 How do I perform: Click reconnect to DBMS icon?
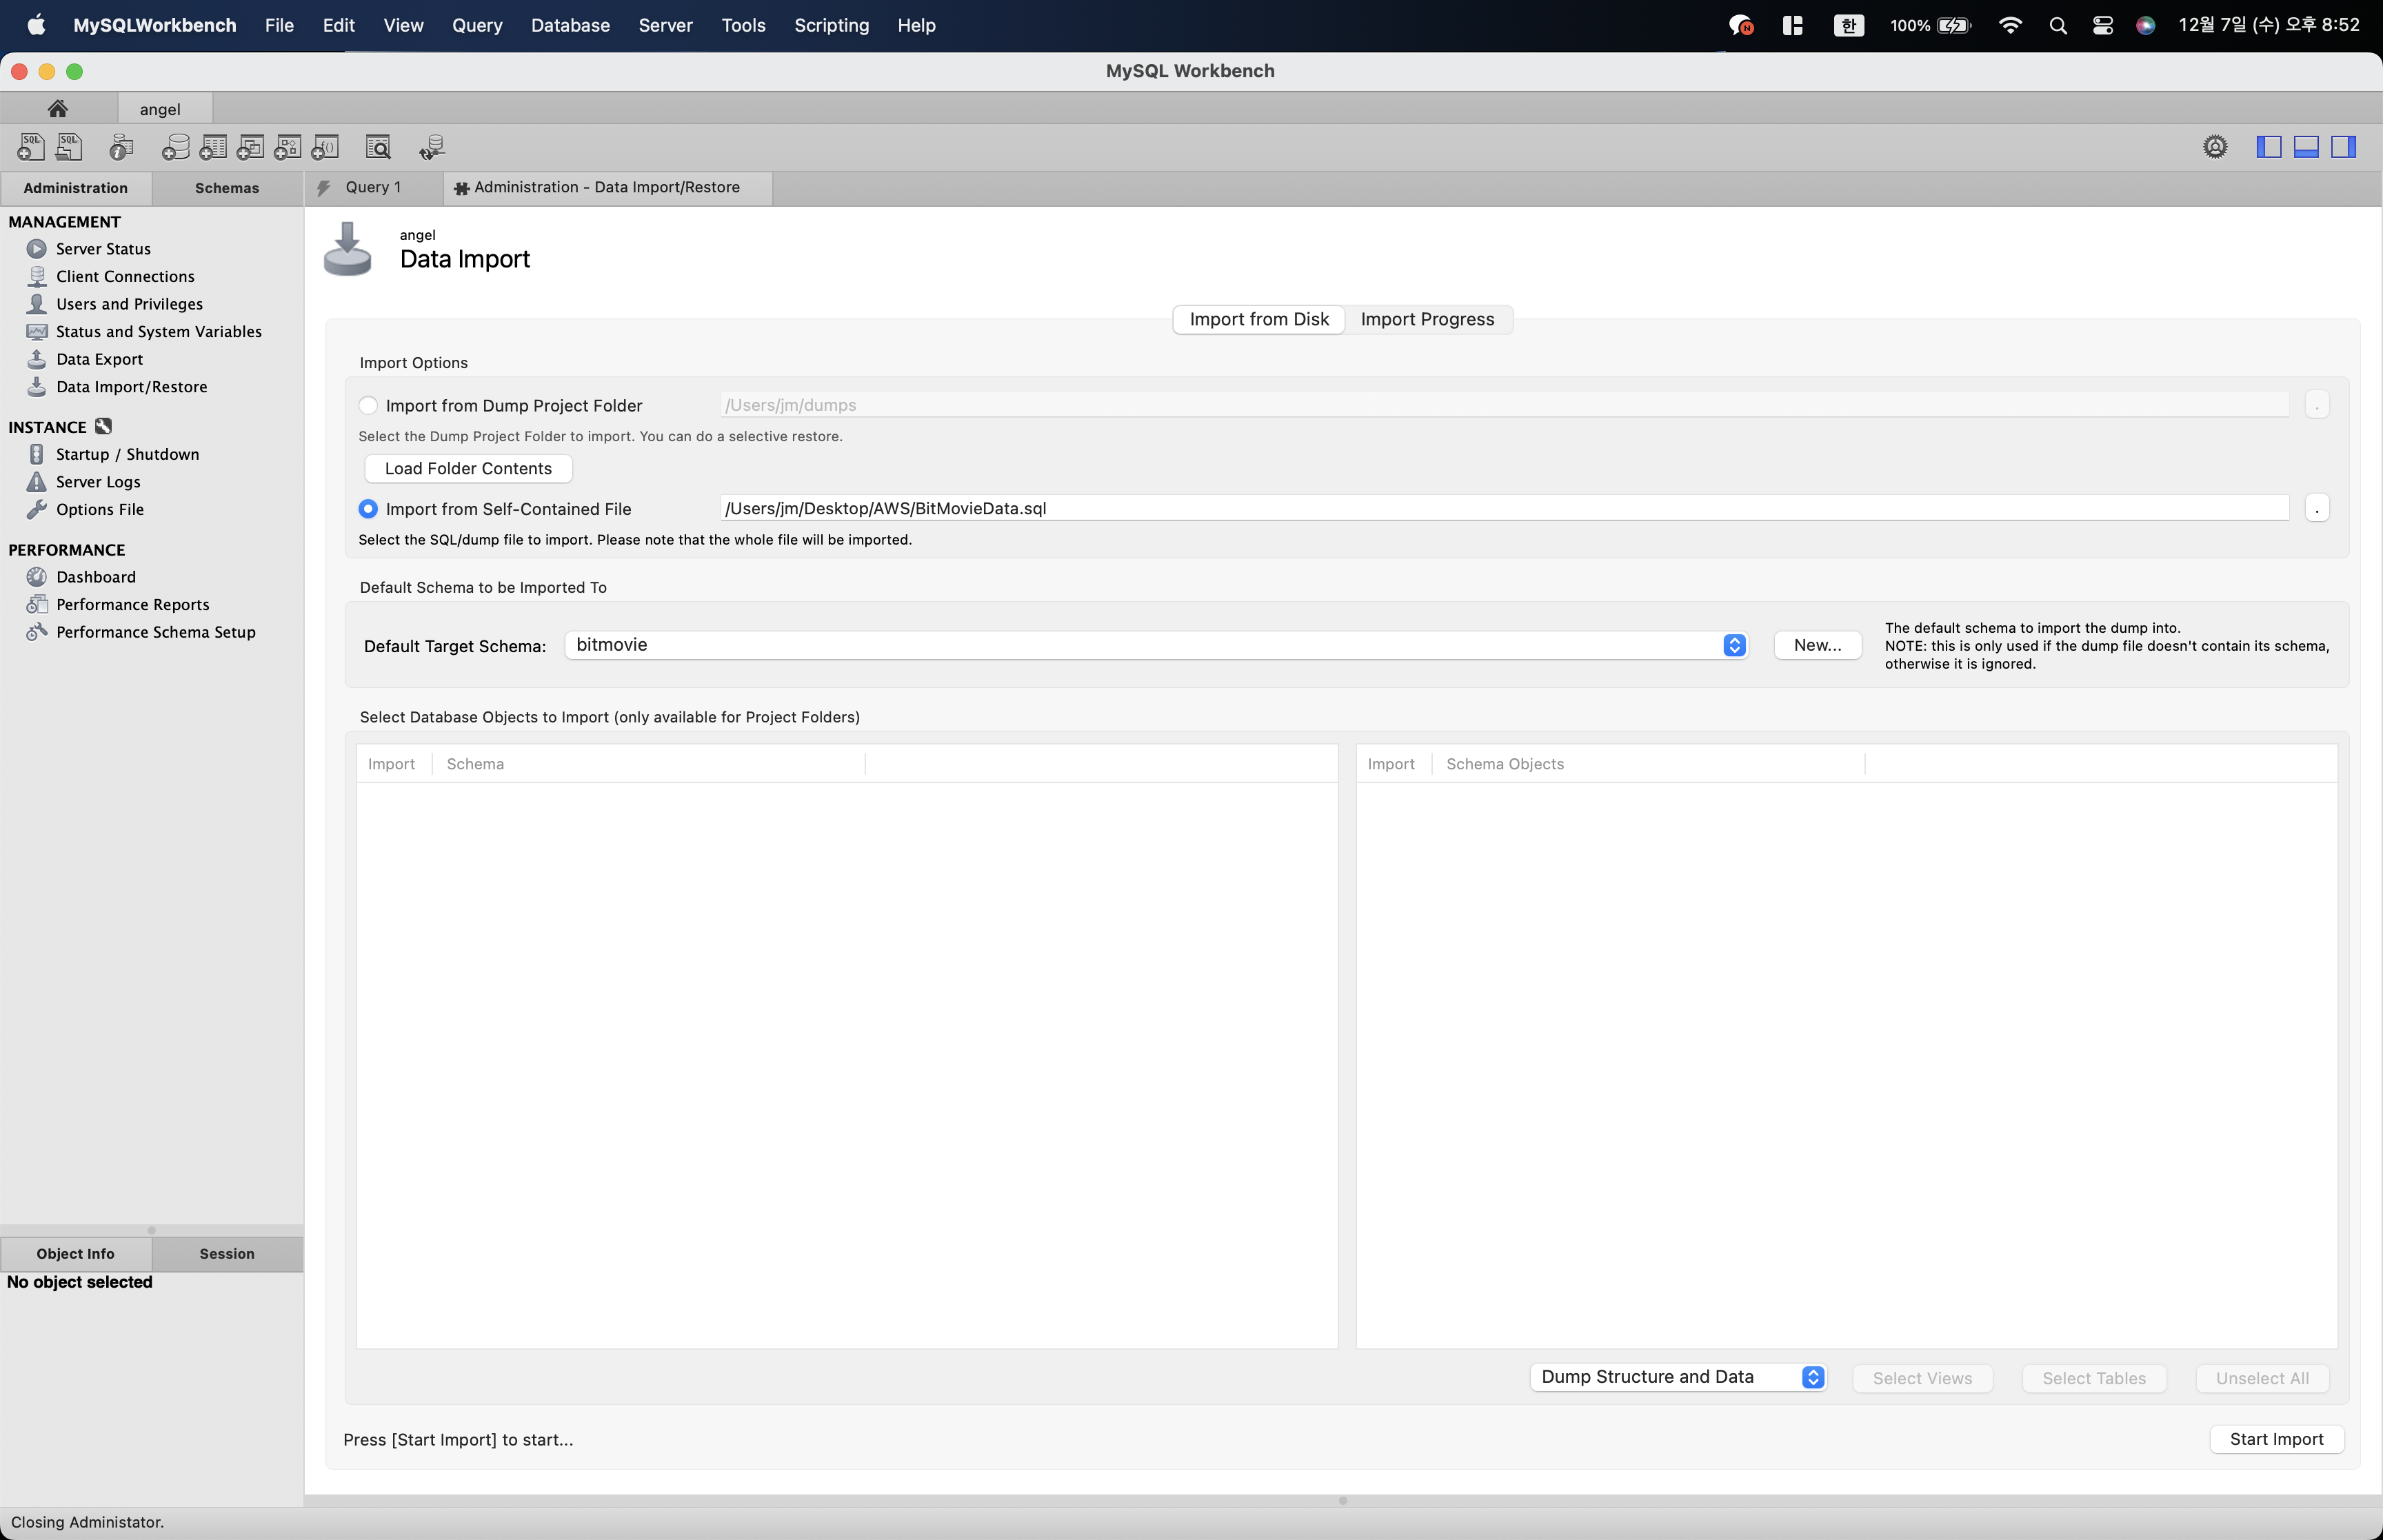(x=432, y=147)
